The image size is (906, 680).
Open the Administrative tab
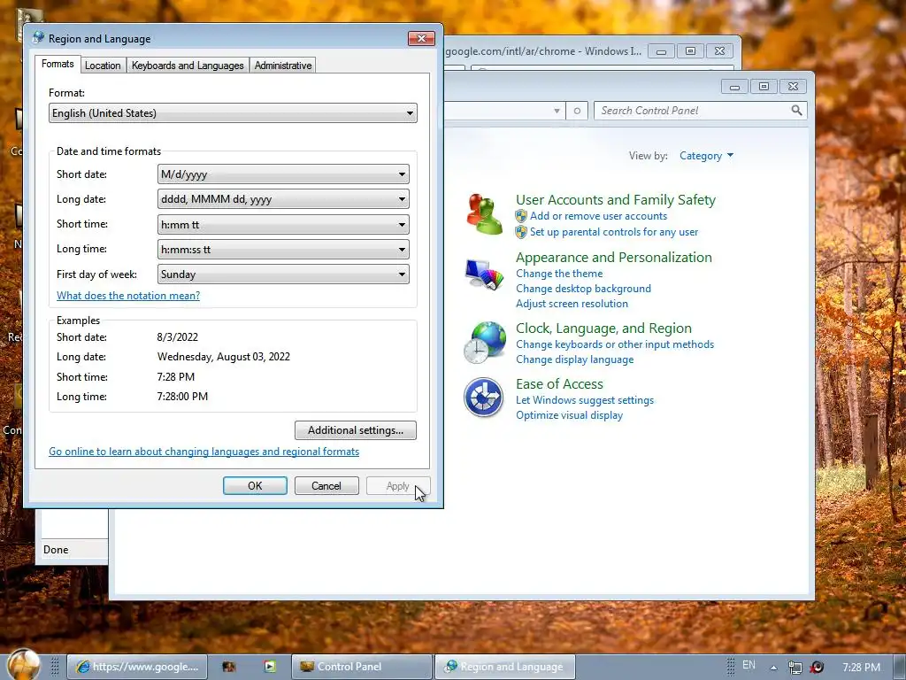(283, 66)
